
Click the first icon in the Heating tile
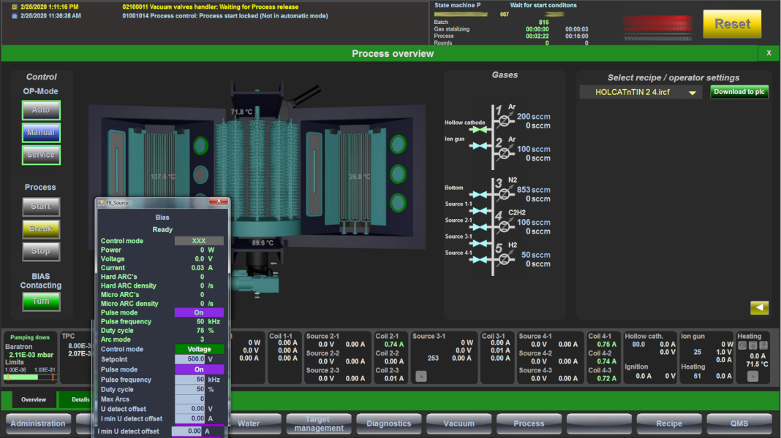coord(742,344)
